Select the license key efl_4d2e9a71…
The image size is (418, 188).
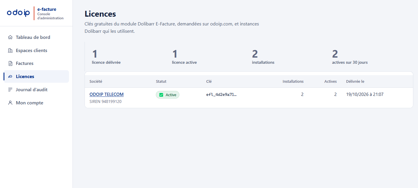(x=221, y=94)
